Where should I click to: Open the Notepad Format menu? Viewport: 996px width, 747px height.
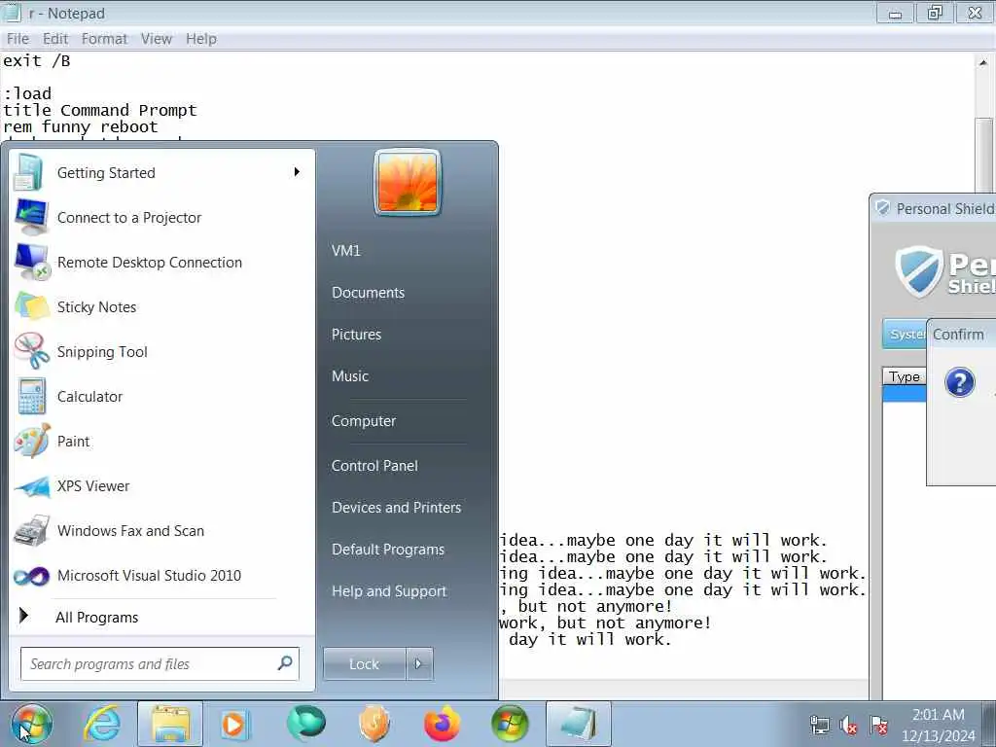(104, 39)
